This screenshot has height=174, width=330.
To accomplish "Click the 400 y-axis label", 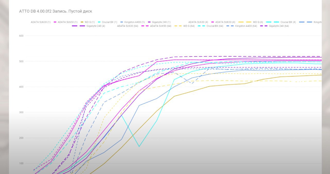I will click(21, 87).
